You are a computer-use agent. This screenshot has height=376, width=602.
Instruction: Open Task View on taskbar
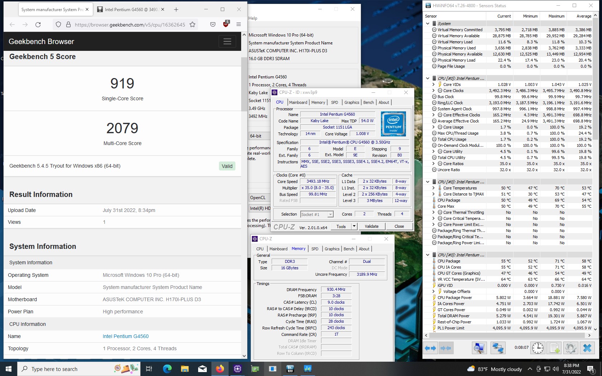pyautogui.click(x=149, y=369)
